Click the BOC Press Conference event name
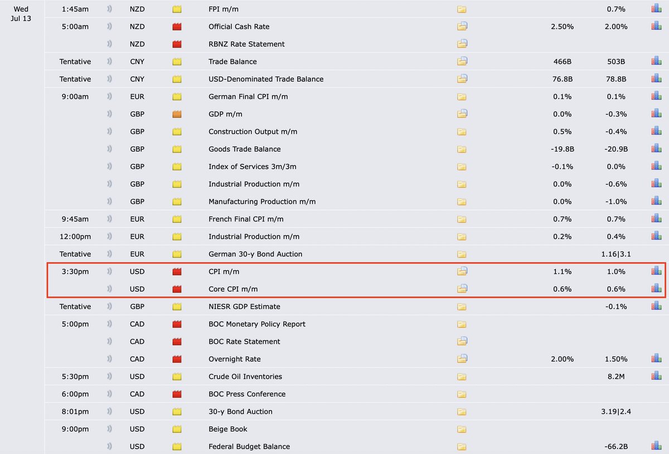The width and height of the screenshot is (669, 454). pos(247,394)
